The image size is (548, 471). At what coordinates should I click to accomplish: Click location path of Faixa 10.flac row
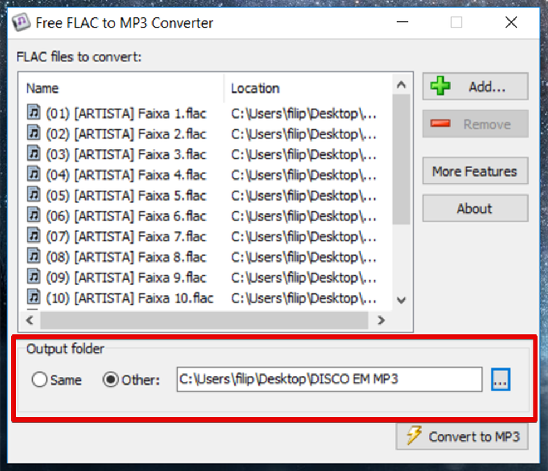coord(304,298)
